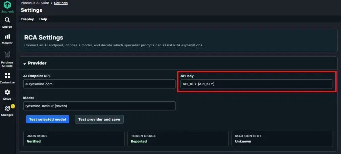This screenshot has height=154, width=341.
Task: Open the Help menu
Action: (43, 19)
